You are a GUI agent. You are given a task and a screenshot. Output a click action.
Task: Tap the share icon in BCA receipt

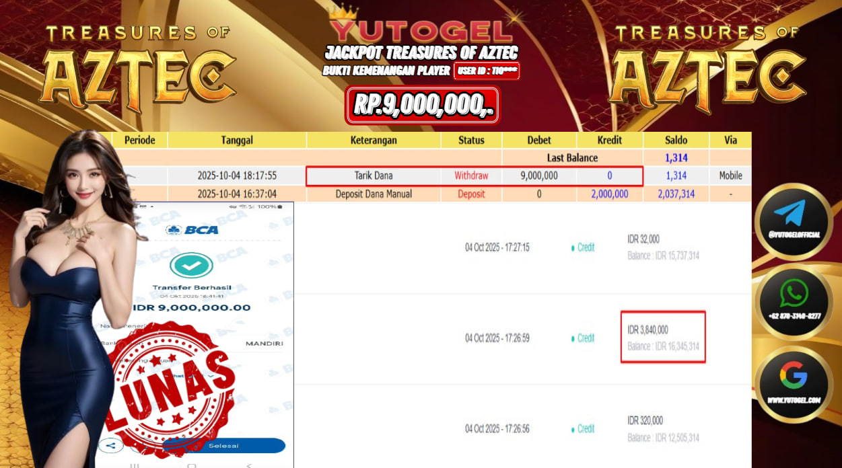pos(110,445)
